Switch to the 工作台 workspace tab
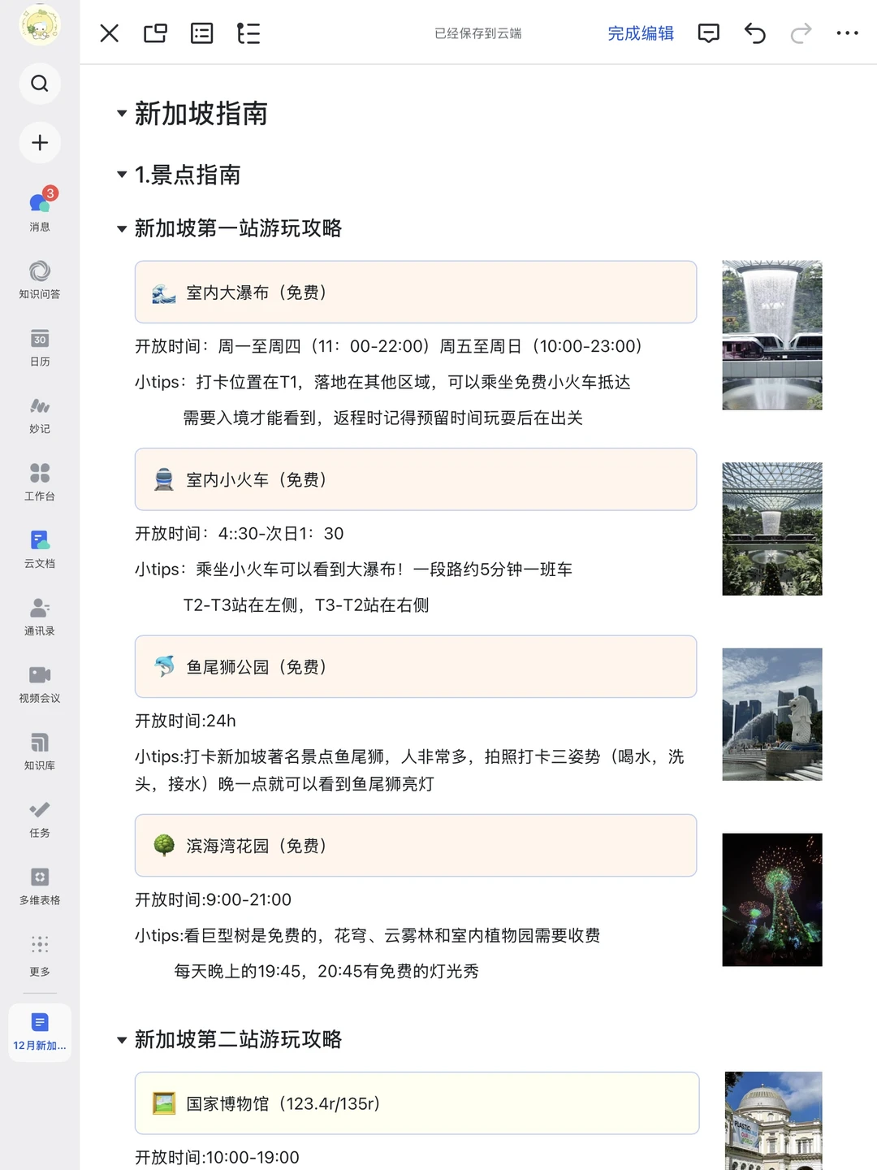The image size is (877, 1170). click(38, 475)
